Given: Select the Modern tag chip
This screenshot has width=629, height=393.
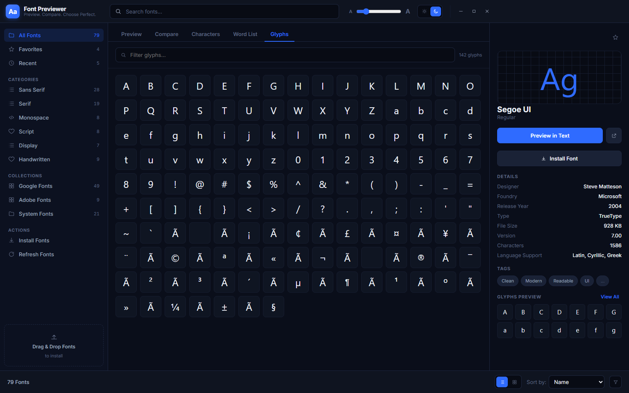Looking at the screenshot, I should coord(534,281).
